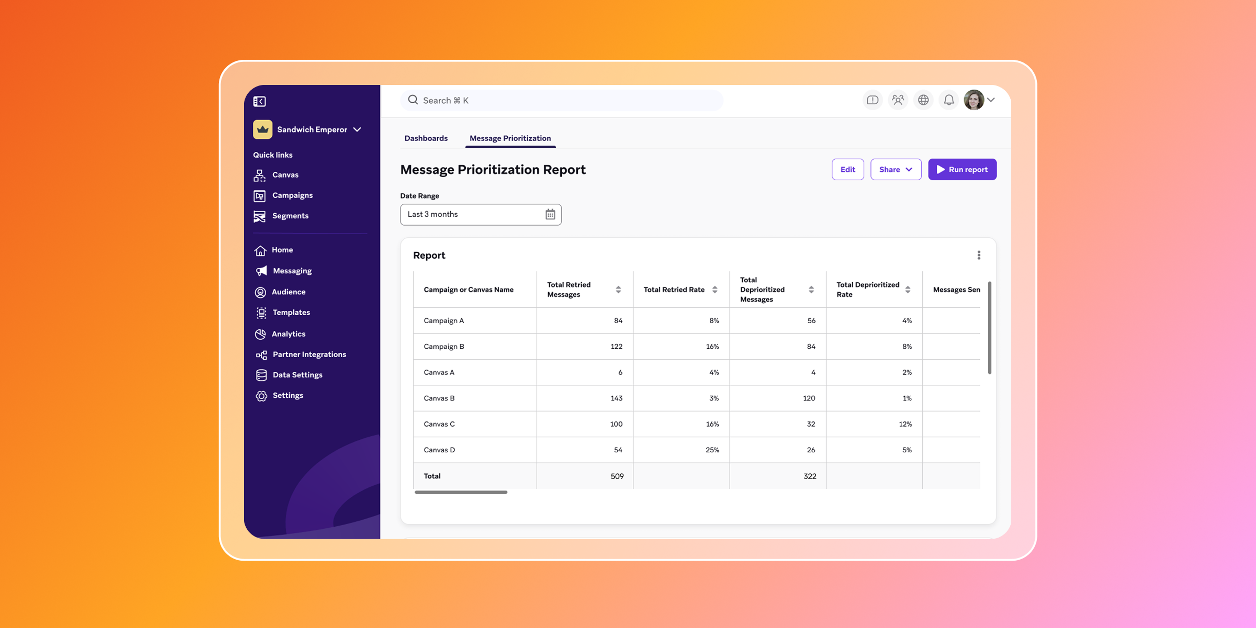Open Campaigns from quick links

coord(283,195)
